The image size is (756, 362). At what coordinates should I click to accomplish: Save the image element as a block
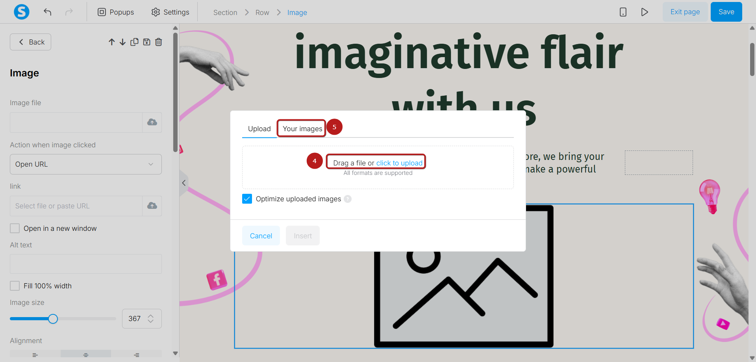tap(146, 42)
